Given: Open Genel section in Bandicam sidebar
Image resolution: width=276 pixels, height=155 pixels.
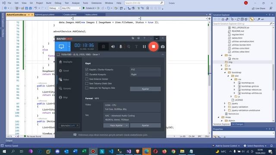Looking at the screenshot, I should tap(64, 71).
